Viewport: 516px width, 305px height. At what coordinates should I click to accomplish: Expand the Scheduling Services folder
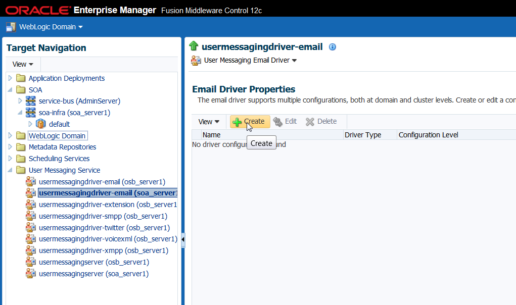[x=10, y=158]
